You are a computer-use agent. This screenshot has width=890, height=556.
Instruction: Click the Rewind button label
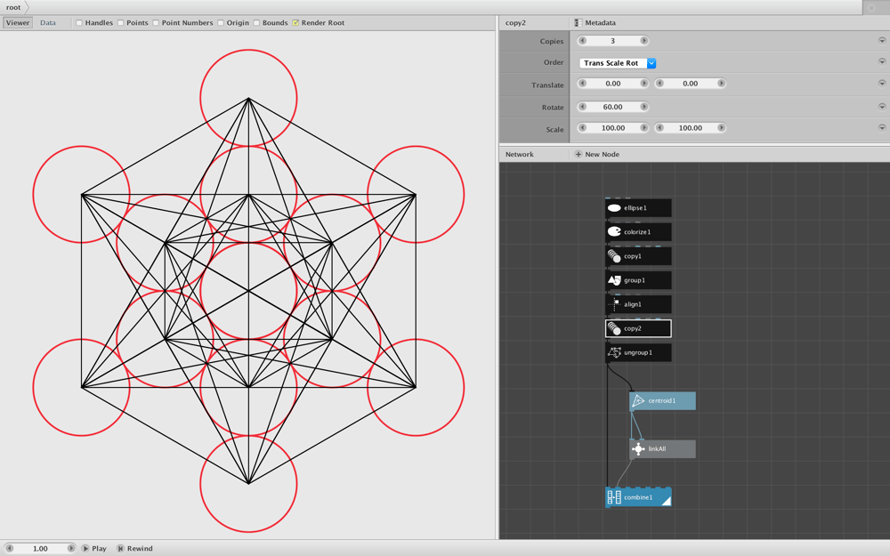140,549
